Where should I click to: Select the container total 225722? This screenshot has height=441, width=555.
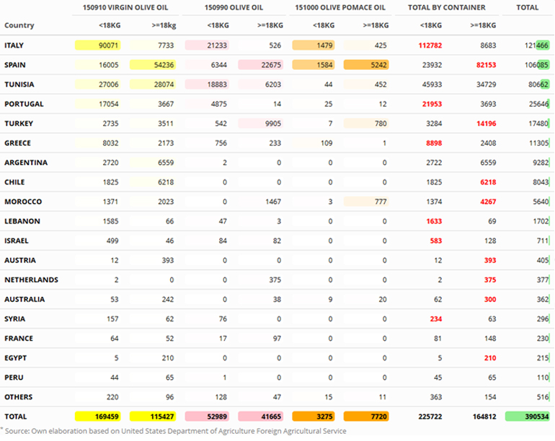pyautogui.click(x=430, y=416)
